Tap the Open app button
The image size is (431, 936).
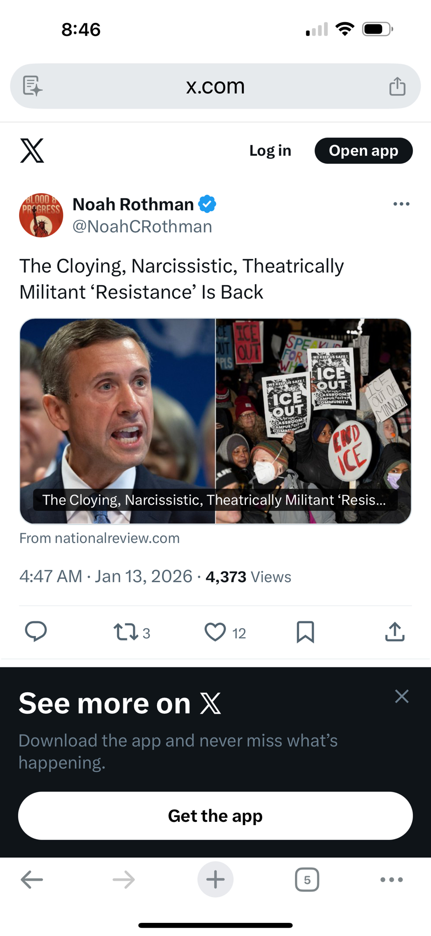tap(363, 151)
